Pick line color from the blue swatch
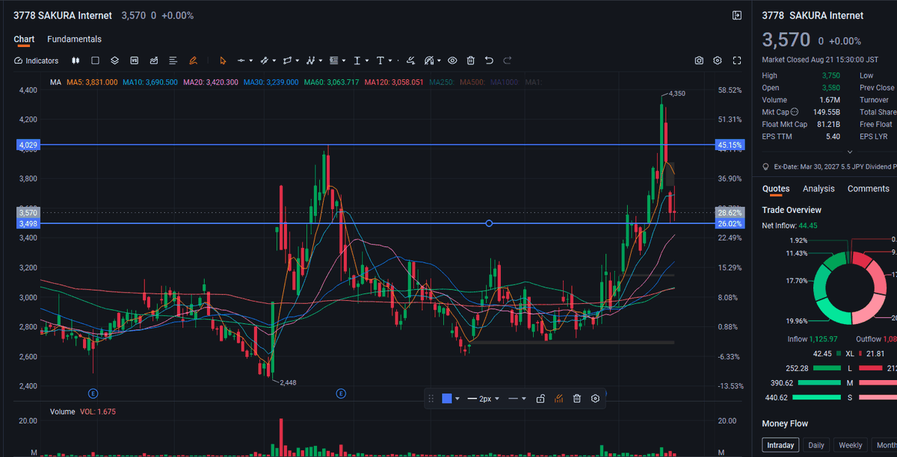The width and height of the screenshot is (897, 457). [x=447, y=399]
